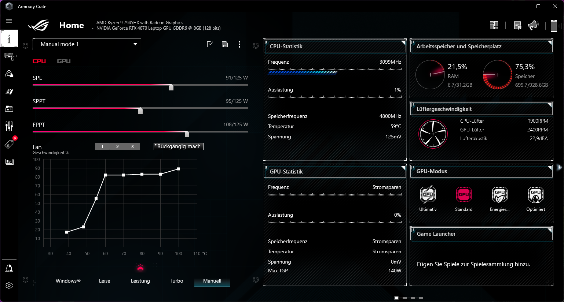This screenshot has height=302, width=564.
Task: Open the hamburger navigation menu
Action: pos(9,21)
